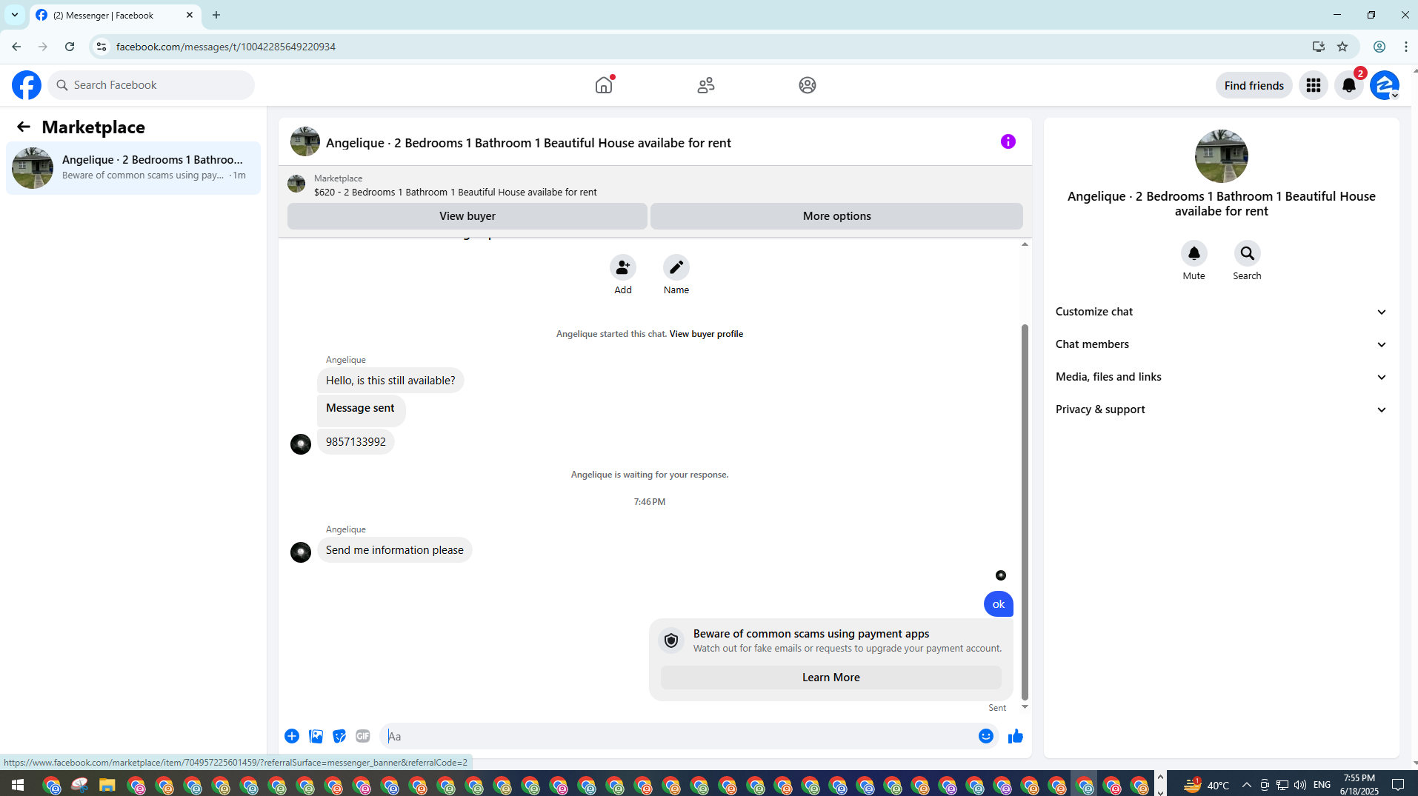Open the emoji picker

click(986, 736)
